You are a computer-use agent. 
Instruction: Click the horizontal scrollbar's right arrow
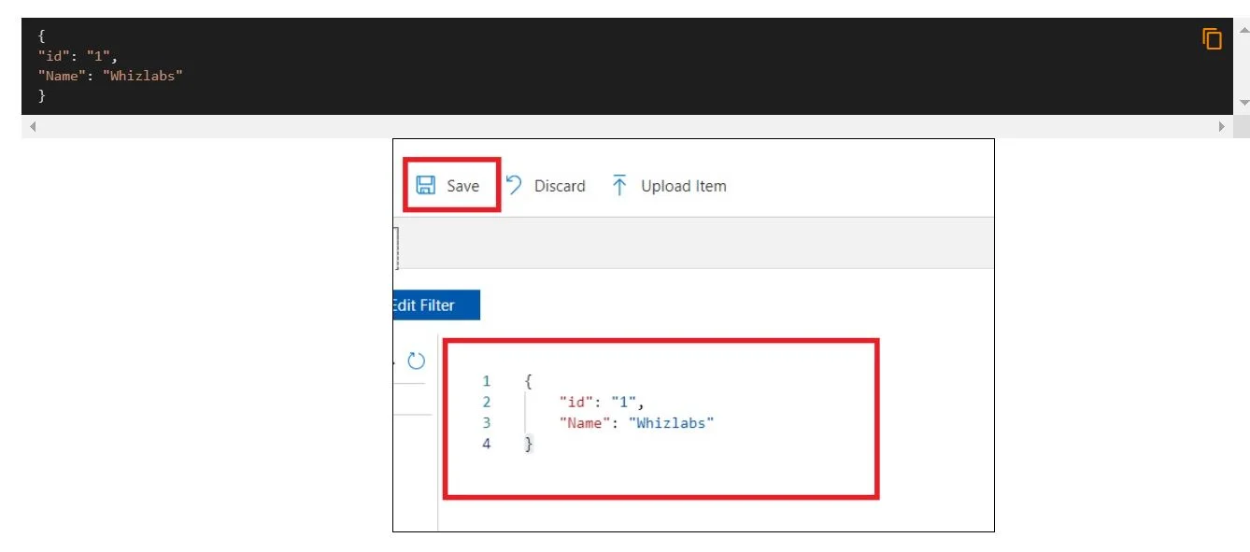point(1221,126)
